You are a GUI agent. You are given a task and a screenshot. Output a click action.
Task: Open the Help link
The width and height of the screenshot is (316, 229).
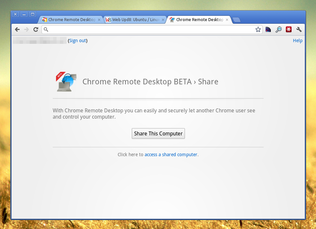point(298,41)
